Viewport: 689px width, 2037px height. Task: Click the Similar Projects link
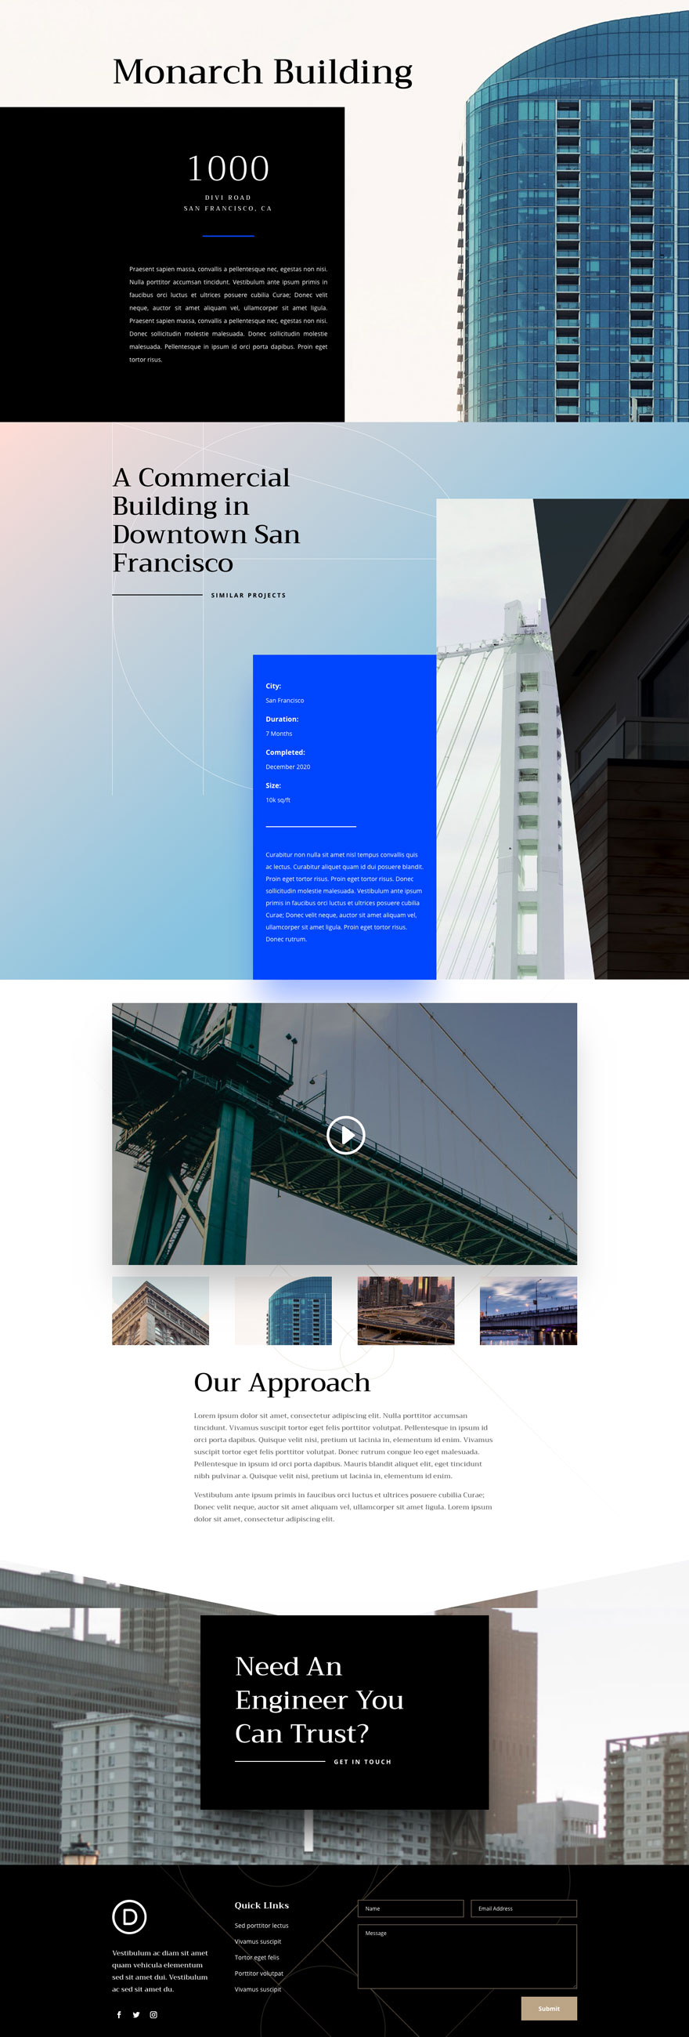248,595
